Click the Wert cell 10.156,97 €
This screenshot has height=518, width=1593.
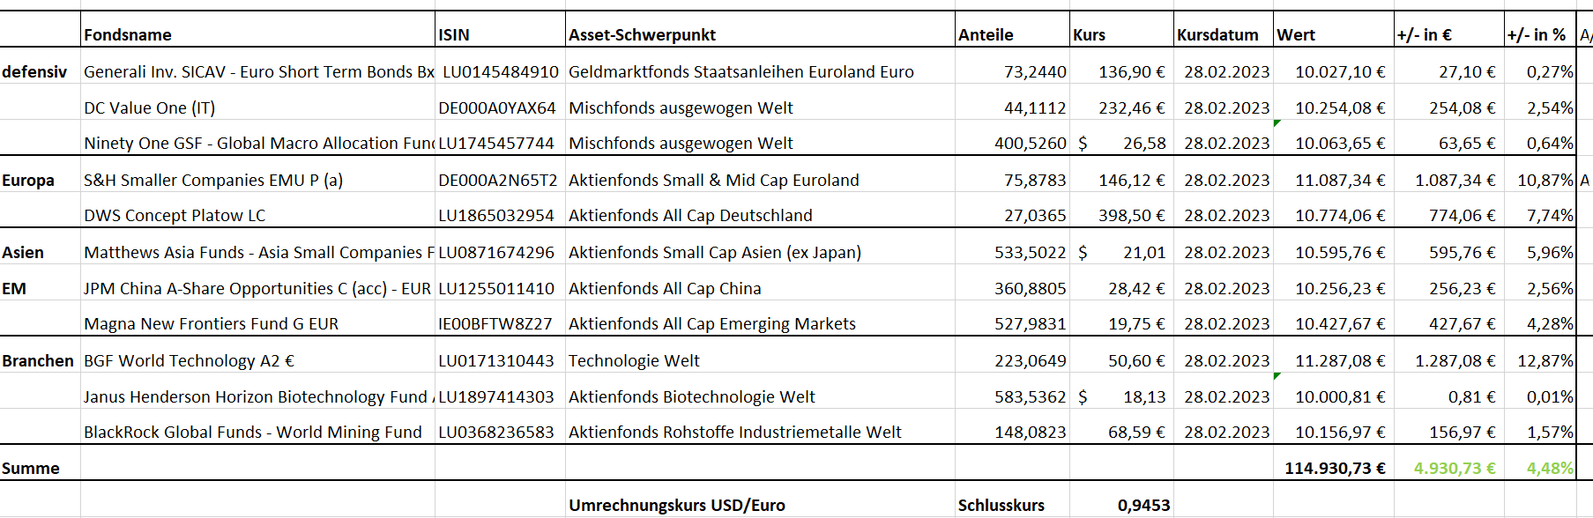[1339, 433]
